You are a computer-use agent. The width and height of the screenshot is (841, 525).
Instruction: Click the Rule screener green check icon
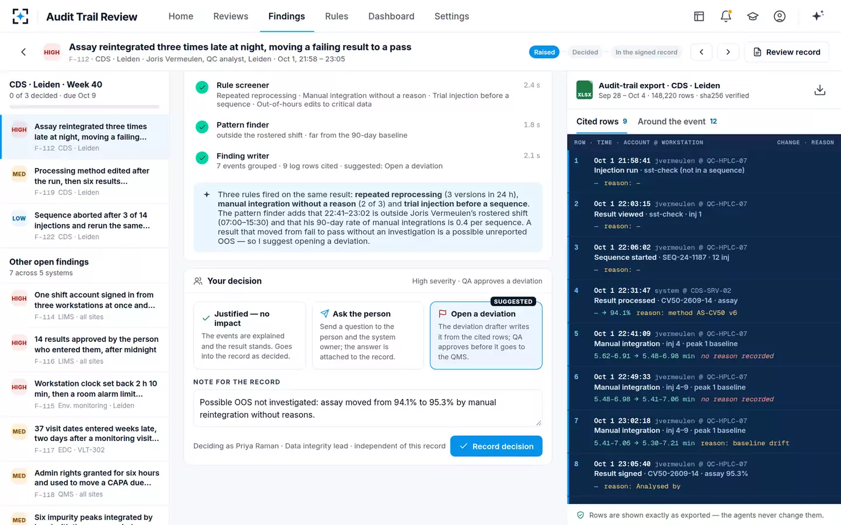202,87
